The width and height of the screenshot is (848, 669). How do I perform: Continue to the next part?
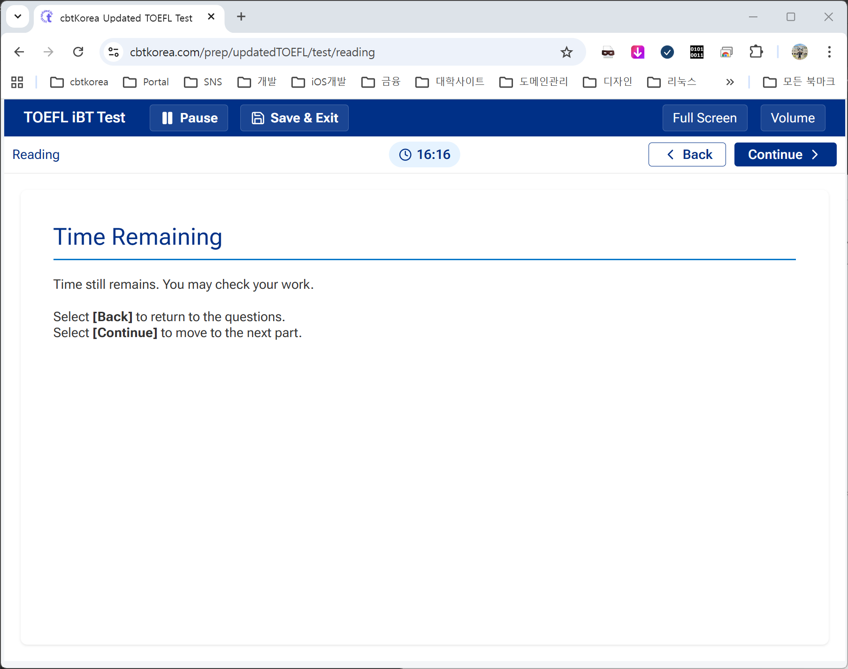785,154
